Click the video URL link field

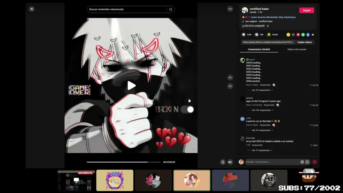pyautogui.click(x=268, y=42)
